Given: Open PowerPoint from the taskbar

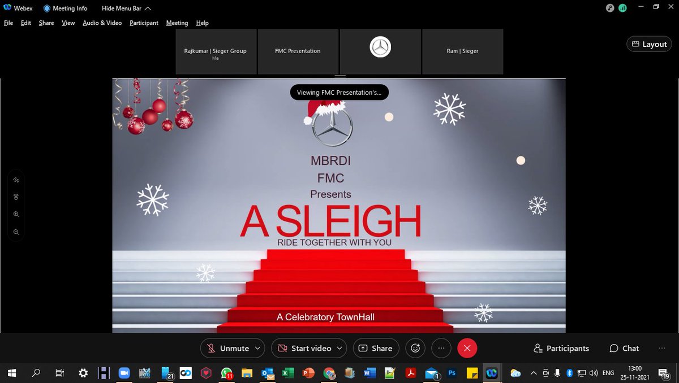Looking at the screenshot, I should point(308,373).
